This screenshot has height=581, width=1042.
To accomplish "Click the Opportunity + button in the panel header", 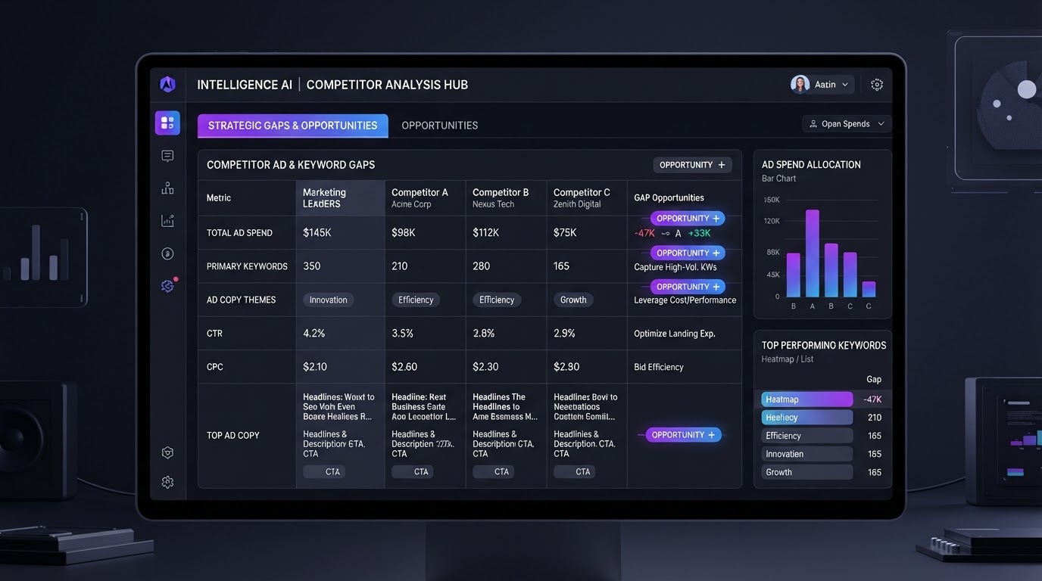I will click(693, 165).
